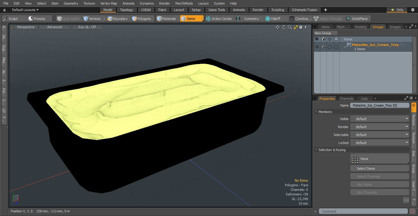
Task: Open the WorkPlane options
Action: pyautogui.click(x=357, y=19)
